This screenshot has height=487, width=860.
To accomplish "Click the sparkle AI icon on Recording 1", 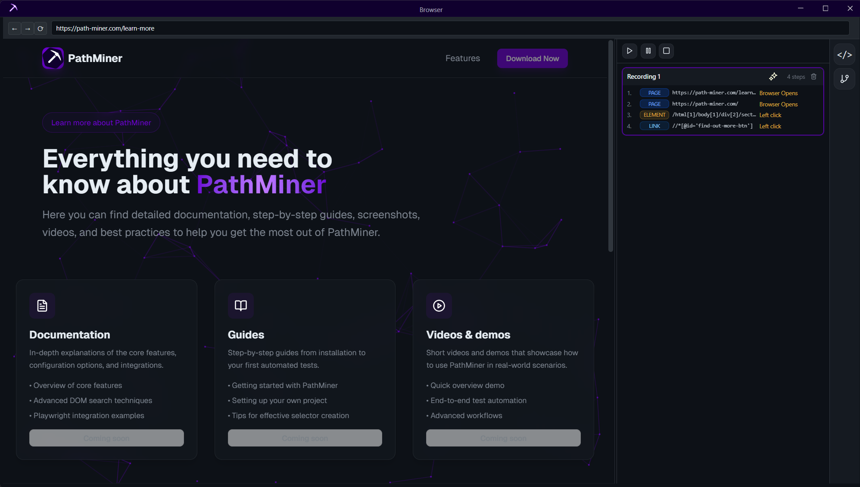I will [x=773, y=76].
